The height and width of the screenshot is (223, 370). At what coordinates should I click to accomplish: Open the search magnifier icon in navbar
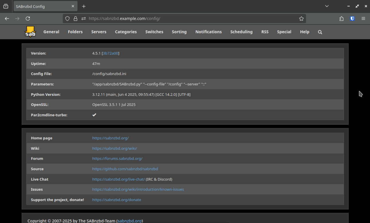click(320, 32)
